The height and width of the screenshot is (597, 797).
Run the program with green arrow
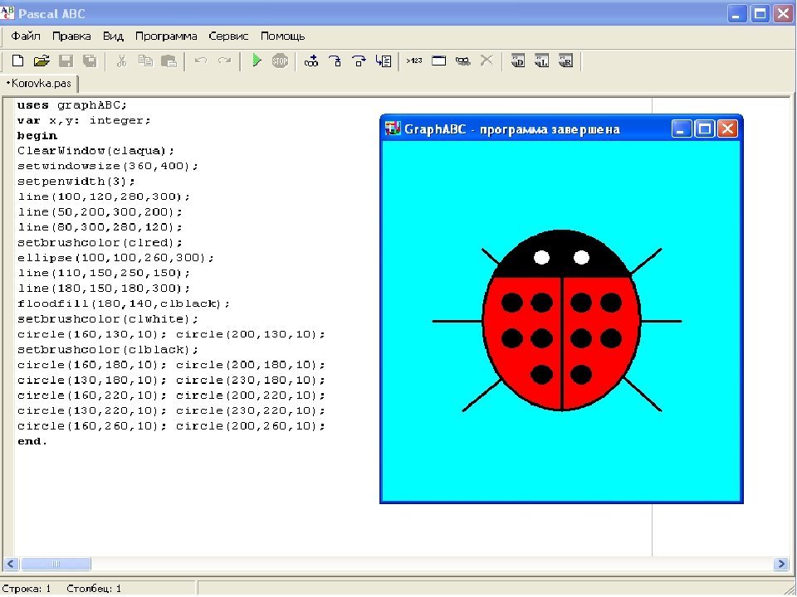pyautogui.click(x=257, y=61)
